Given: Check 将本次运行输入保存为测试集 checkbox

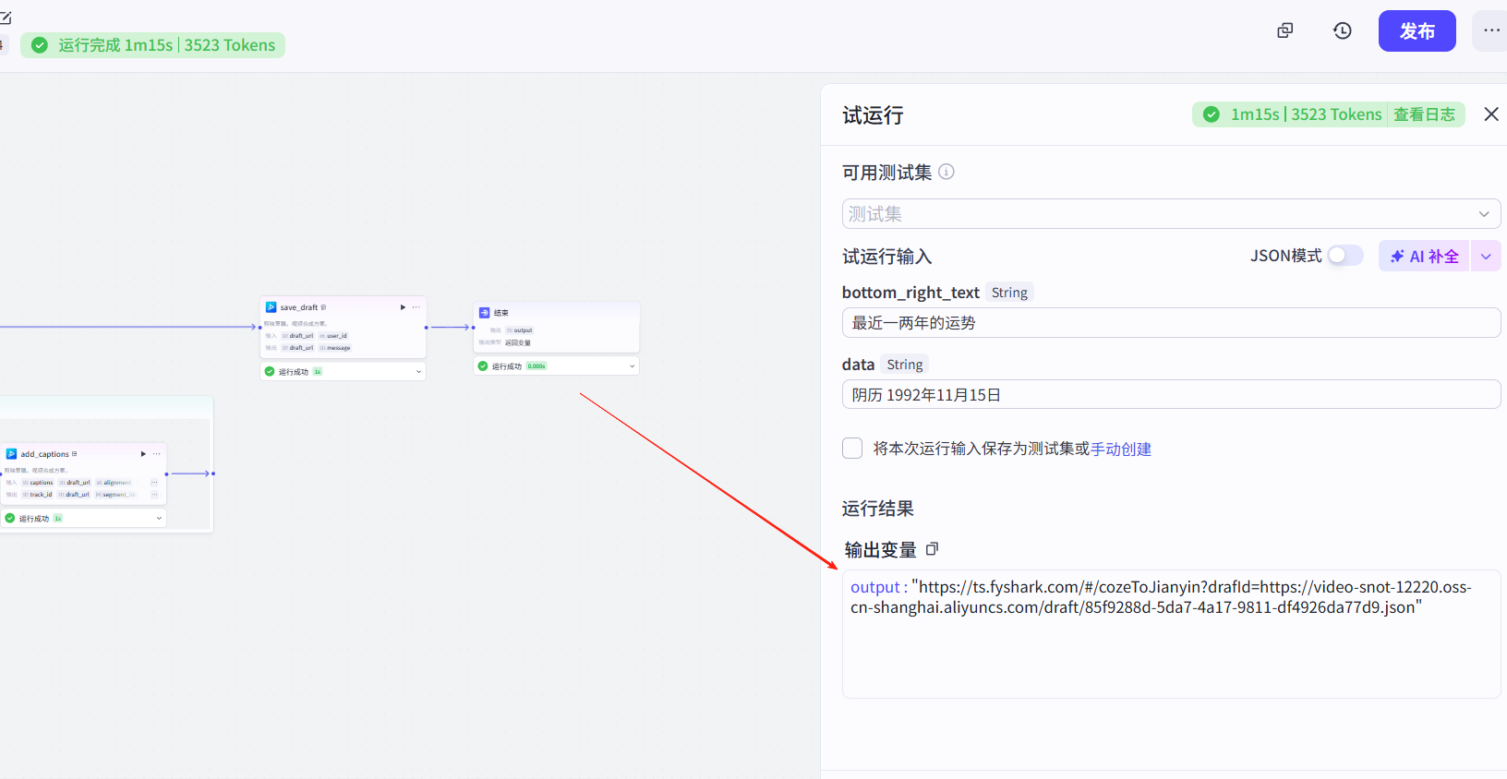Looking at the screenshot, I should [852, 449].
